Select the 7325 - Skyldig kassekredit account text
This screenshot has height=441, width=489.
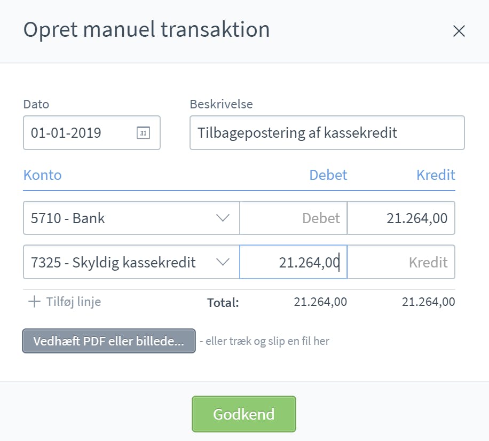click(113, 262)
